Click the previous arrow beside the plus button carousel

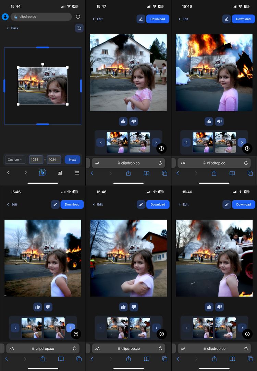(x=15, y=328)
